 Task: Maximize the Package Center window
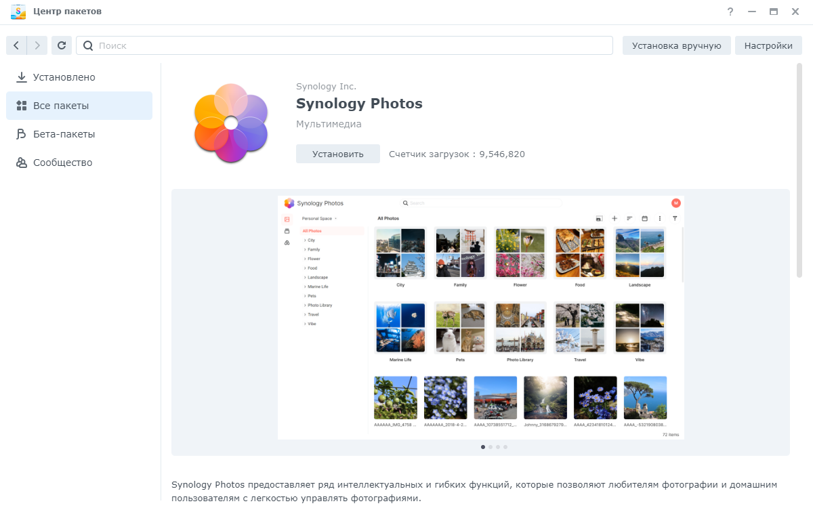pyautogui.click(x=773, y=12)
